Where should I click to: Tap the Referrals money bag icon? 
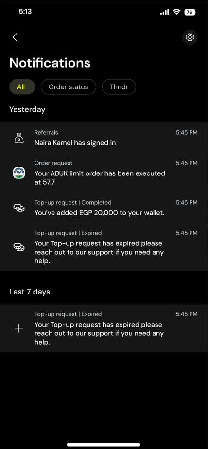(19, 138)
